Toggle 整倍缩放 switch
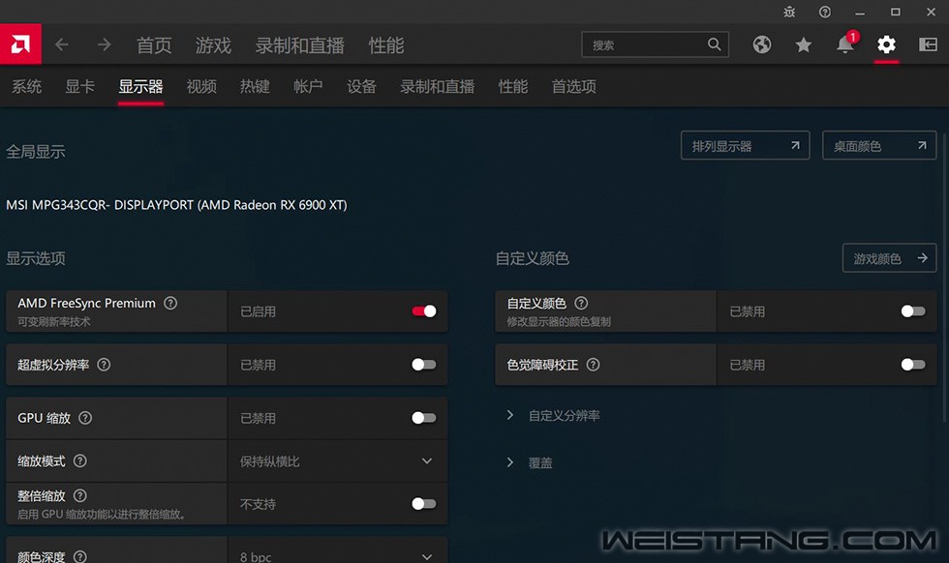This screenshot has width=949, height=563. coord(424,504)
